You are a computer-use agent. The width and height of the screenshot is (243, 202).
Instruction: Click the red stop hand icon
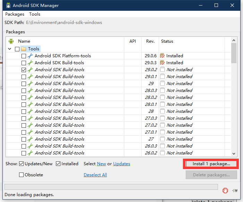(225, 191)
